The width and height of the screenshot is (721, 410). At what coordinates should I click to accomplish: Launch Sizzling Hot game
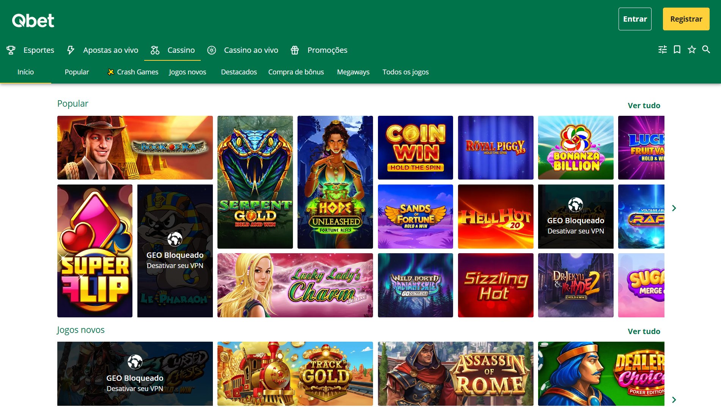[x=496, y=285]
